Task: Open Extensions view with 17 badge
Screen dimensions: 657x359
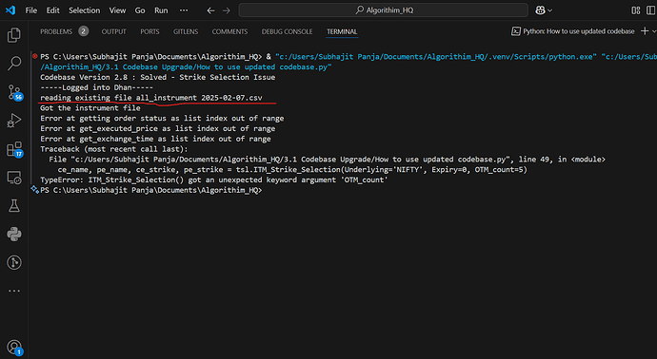Action: (x=14, y=149)
